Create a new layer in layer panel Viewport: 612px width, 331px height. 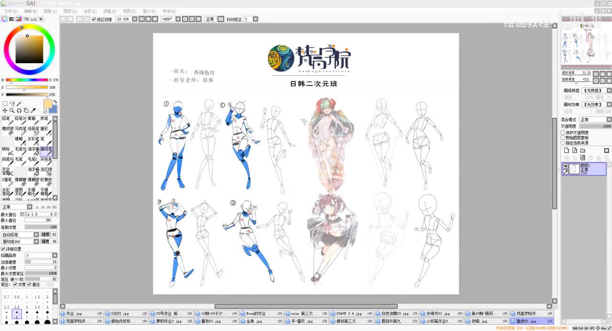pyautogui.click(x=567, y=151)
